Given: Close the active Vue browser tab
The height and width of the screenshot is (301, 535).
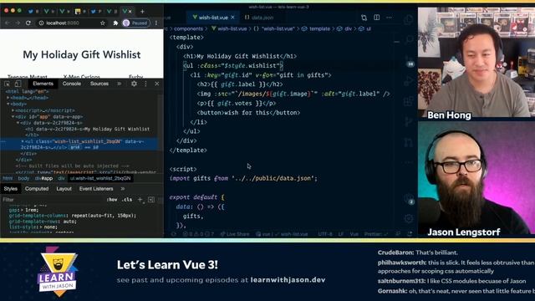Looking at the screenshot, I should [130, 11].
